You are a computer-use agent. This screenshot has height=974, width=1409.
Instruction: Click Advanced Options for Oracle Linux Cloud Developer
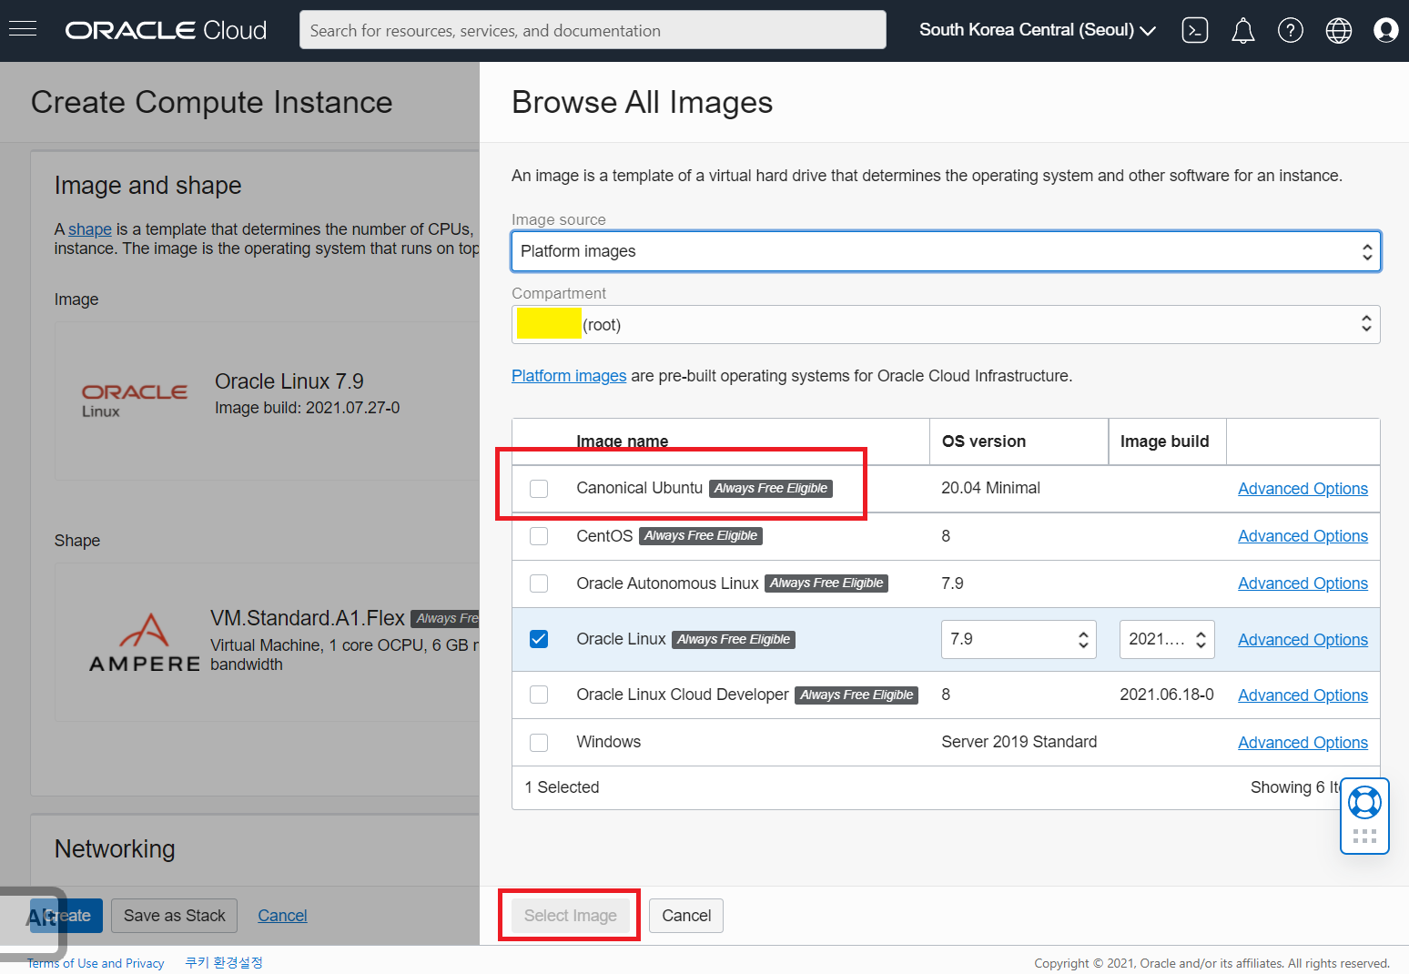point(1303,695)
